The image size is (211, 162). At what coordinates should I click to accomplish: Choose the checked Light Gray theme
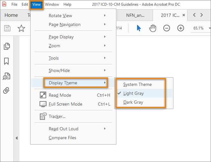(134, 93)
